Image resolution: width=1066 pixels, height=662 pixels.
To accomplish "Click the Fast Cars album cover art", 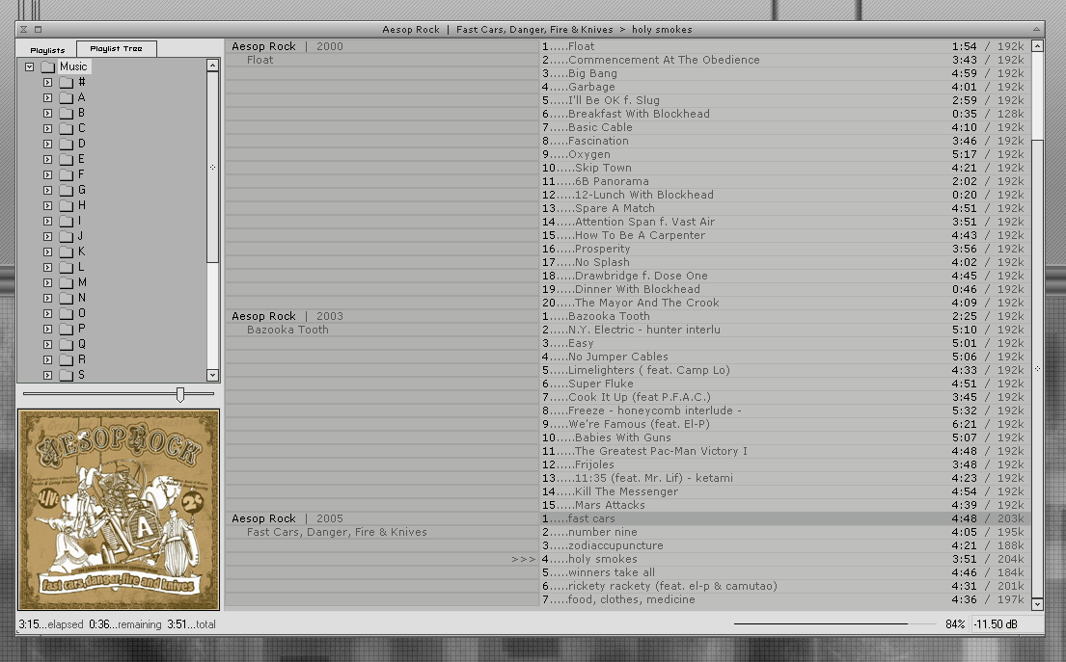I will click(119, 510).
